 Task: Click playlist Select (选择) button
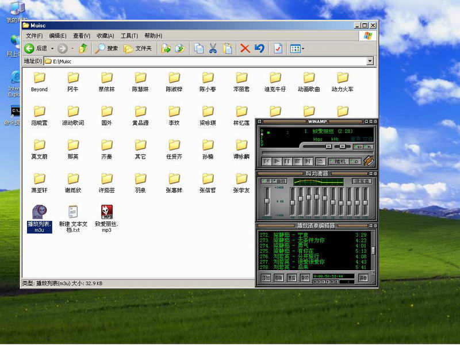click(x=292, y=278)
